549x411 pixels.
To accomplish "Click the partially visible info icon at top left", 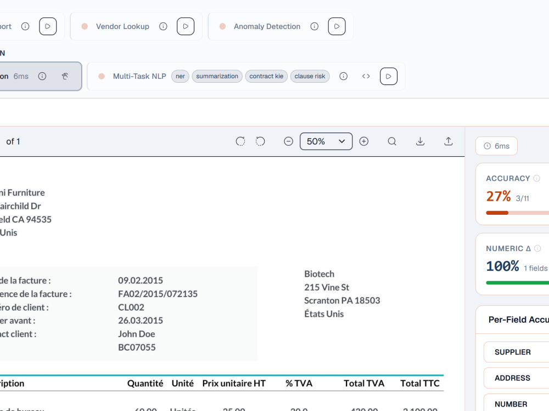I will [25, 26].
